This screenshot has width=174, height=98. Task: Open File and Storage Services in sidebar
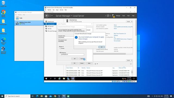pyautogui.click(x=51, y=31)
